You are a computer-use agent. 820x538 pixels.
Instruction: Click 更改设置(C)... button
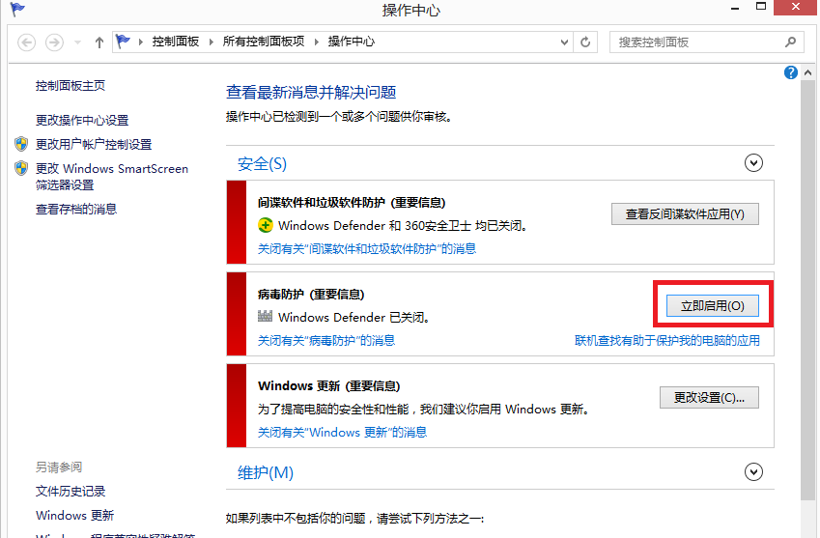(709, 397)
